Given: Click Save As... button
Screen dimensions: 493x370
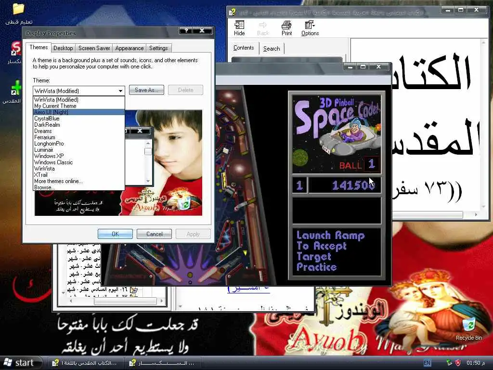Looking at the screenshot, I should tap(146, 90).
